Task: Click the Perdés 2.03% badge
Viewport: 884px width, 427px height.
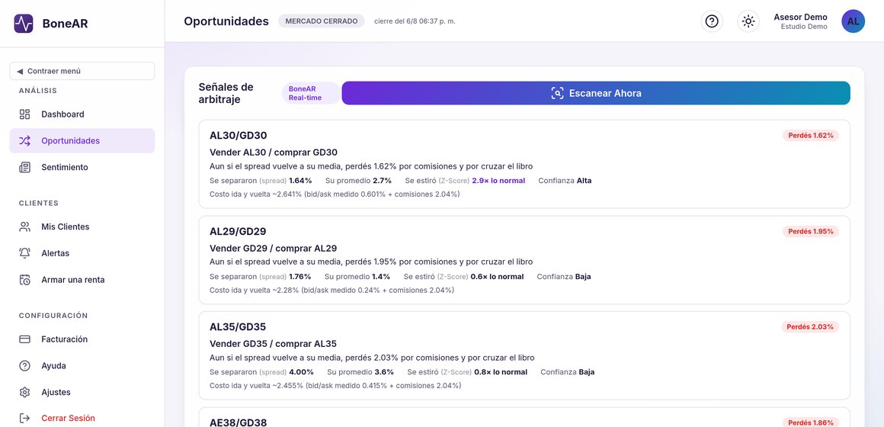Action: tap(810, 327)
